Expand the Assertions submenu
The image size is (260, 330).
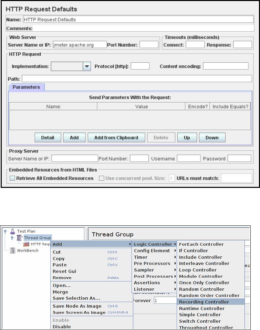coord(155,283)
